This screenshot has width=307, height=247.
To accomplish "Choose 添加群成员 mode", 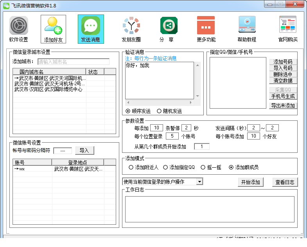I will (x=244, y=167).
